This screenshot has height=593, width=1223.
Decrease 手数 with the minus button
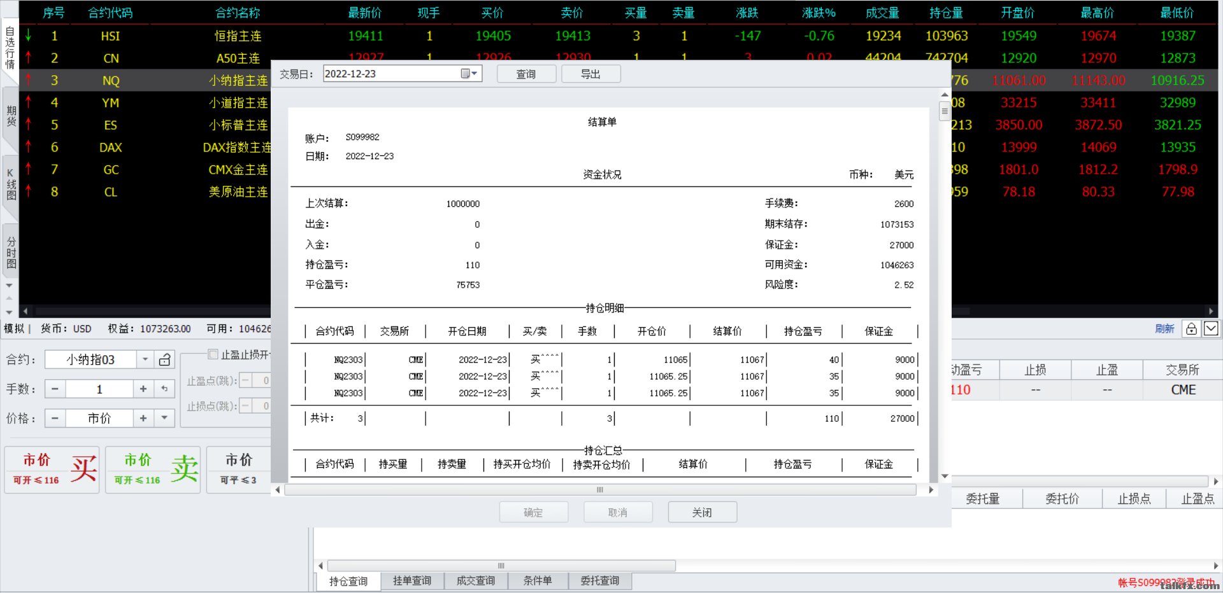coord(55,389)
